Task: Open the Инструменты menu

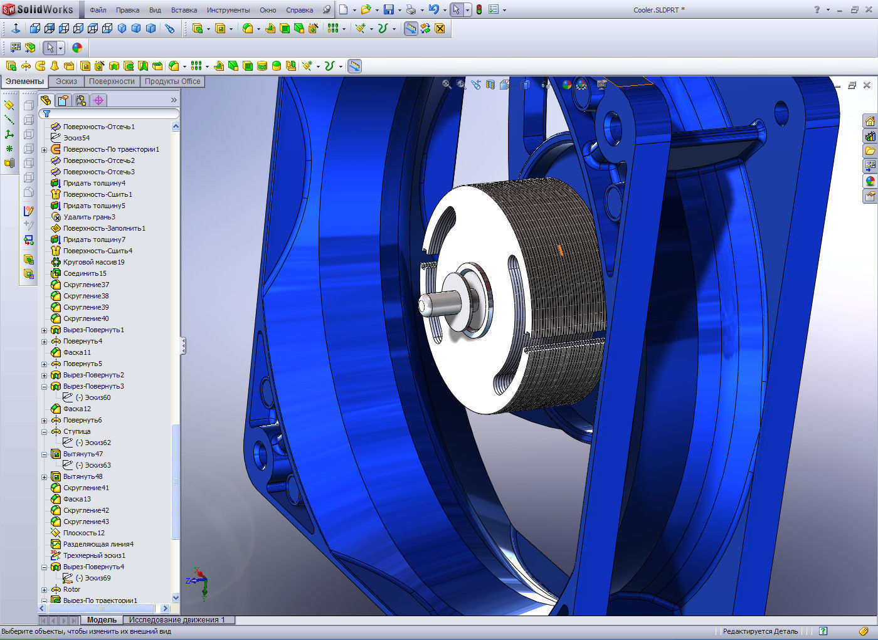Action: (228, 10)
